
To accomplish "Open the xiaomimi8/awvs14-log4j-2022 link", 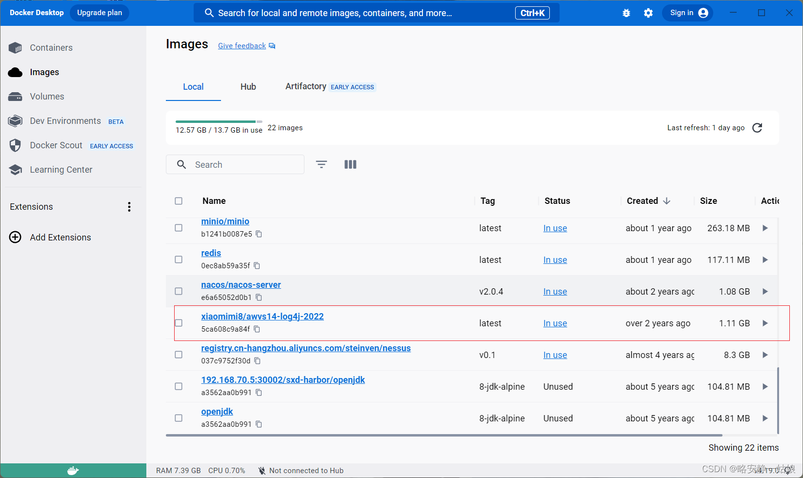I will tap(262, 317).
